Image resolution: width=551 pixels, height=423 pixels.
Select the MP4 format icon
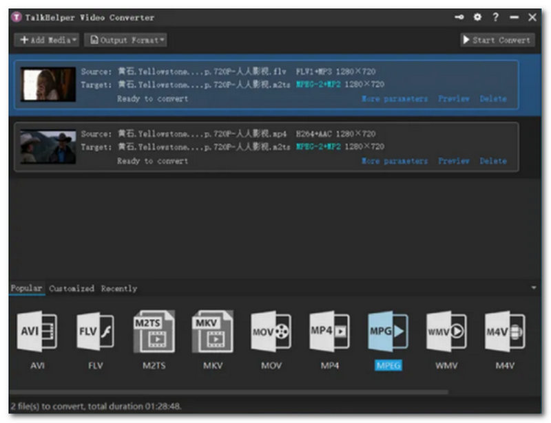pyautogui.click(x=329, y=331)
